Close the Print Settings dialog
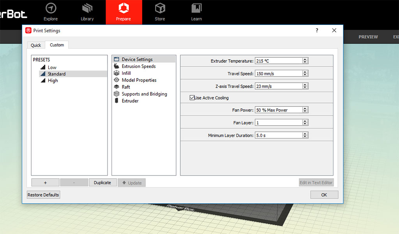 pos(334,30)
